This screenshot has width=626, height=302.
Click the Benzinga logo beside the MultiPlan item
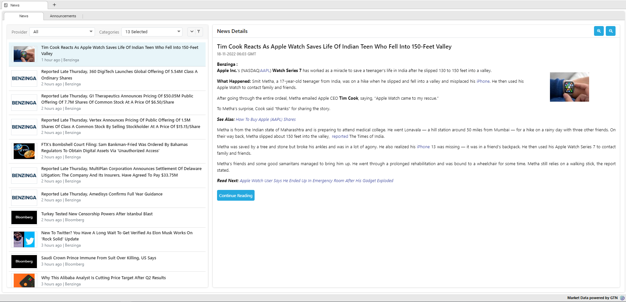[24, 176]
